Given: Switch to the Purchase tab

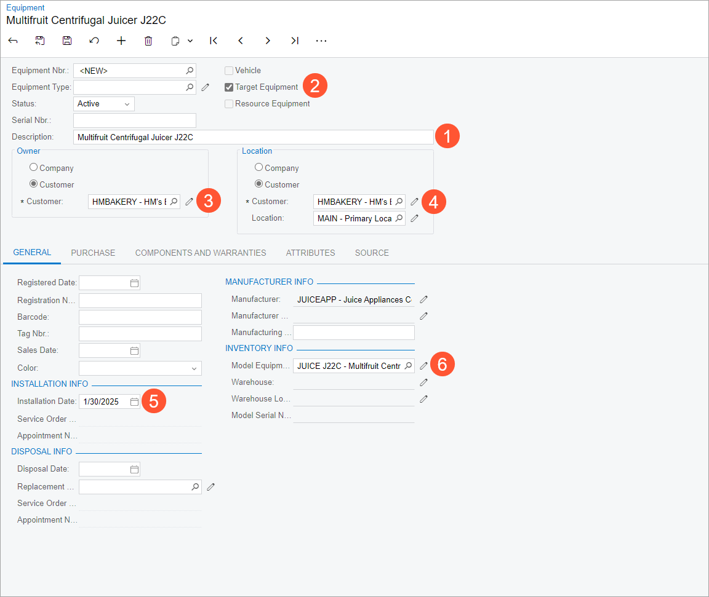Looking at the screenshot, I should point(93,253).
